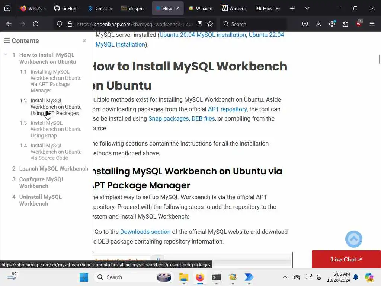Click the phoenixnap URL address field
The image size is (381, 286).
[x=134, y=24]
